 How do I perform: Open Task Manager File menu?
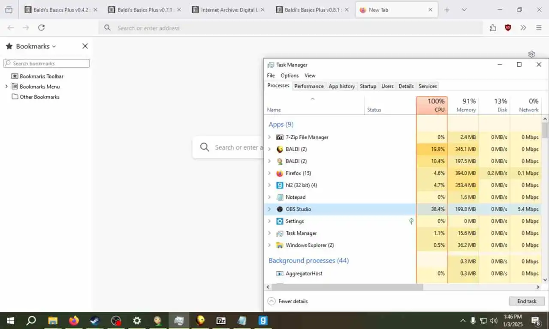271,75
